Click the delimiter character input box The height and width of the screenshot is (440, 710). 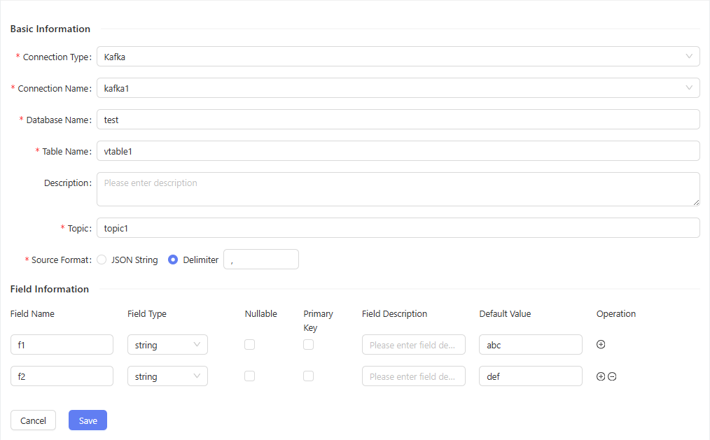tap(260, 260)
